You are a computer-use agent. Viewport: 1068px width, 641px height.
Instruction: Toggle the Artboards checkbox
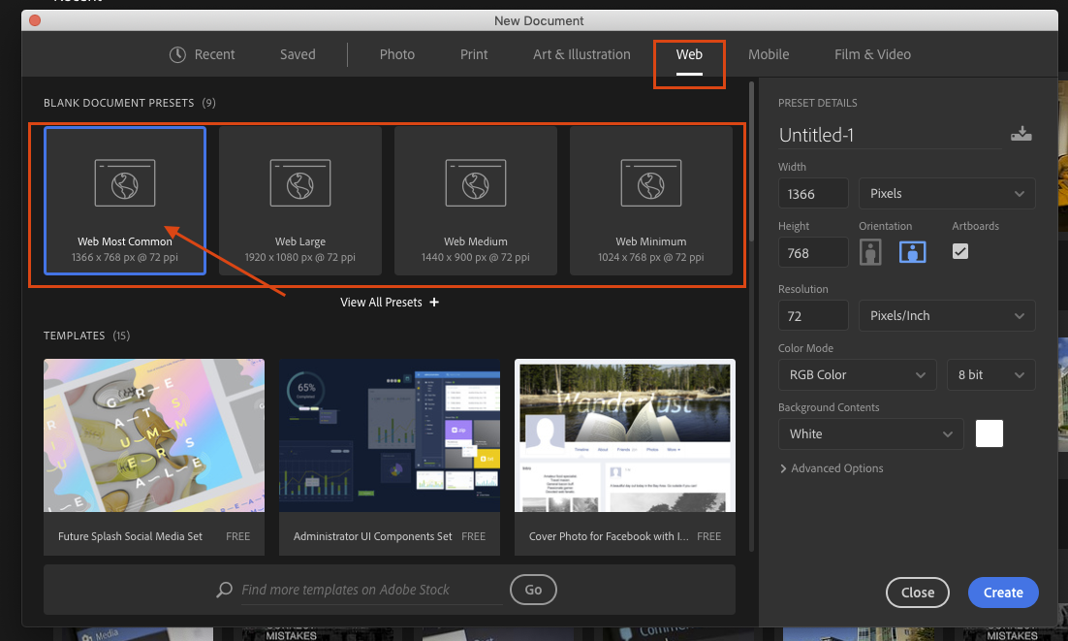coord(959,251)
